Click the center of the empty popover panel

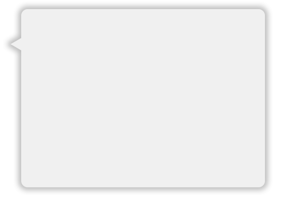pos(143,98)
